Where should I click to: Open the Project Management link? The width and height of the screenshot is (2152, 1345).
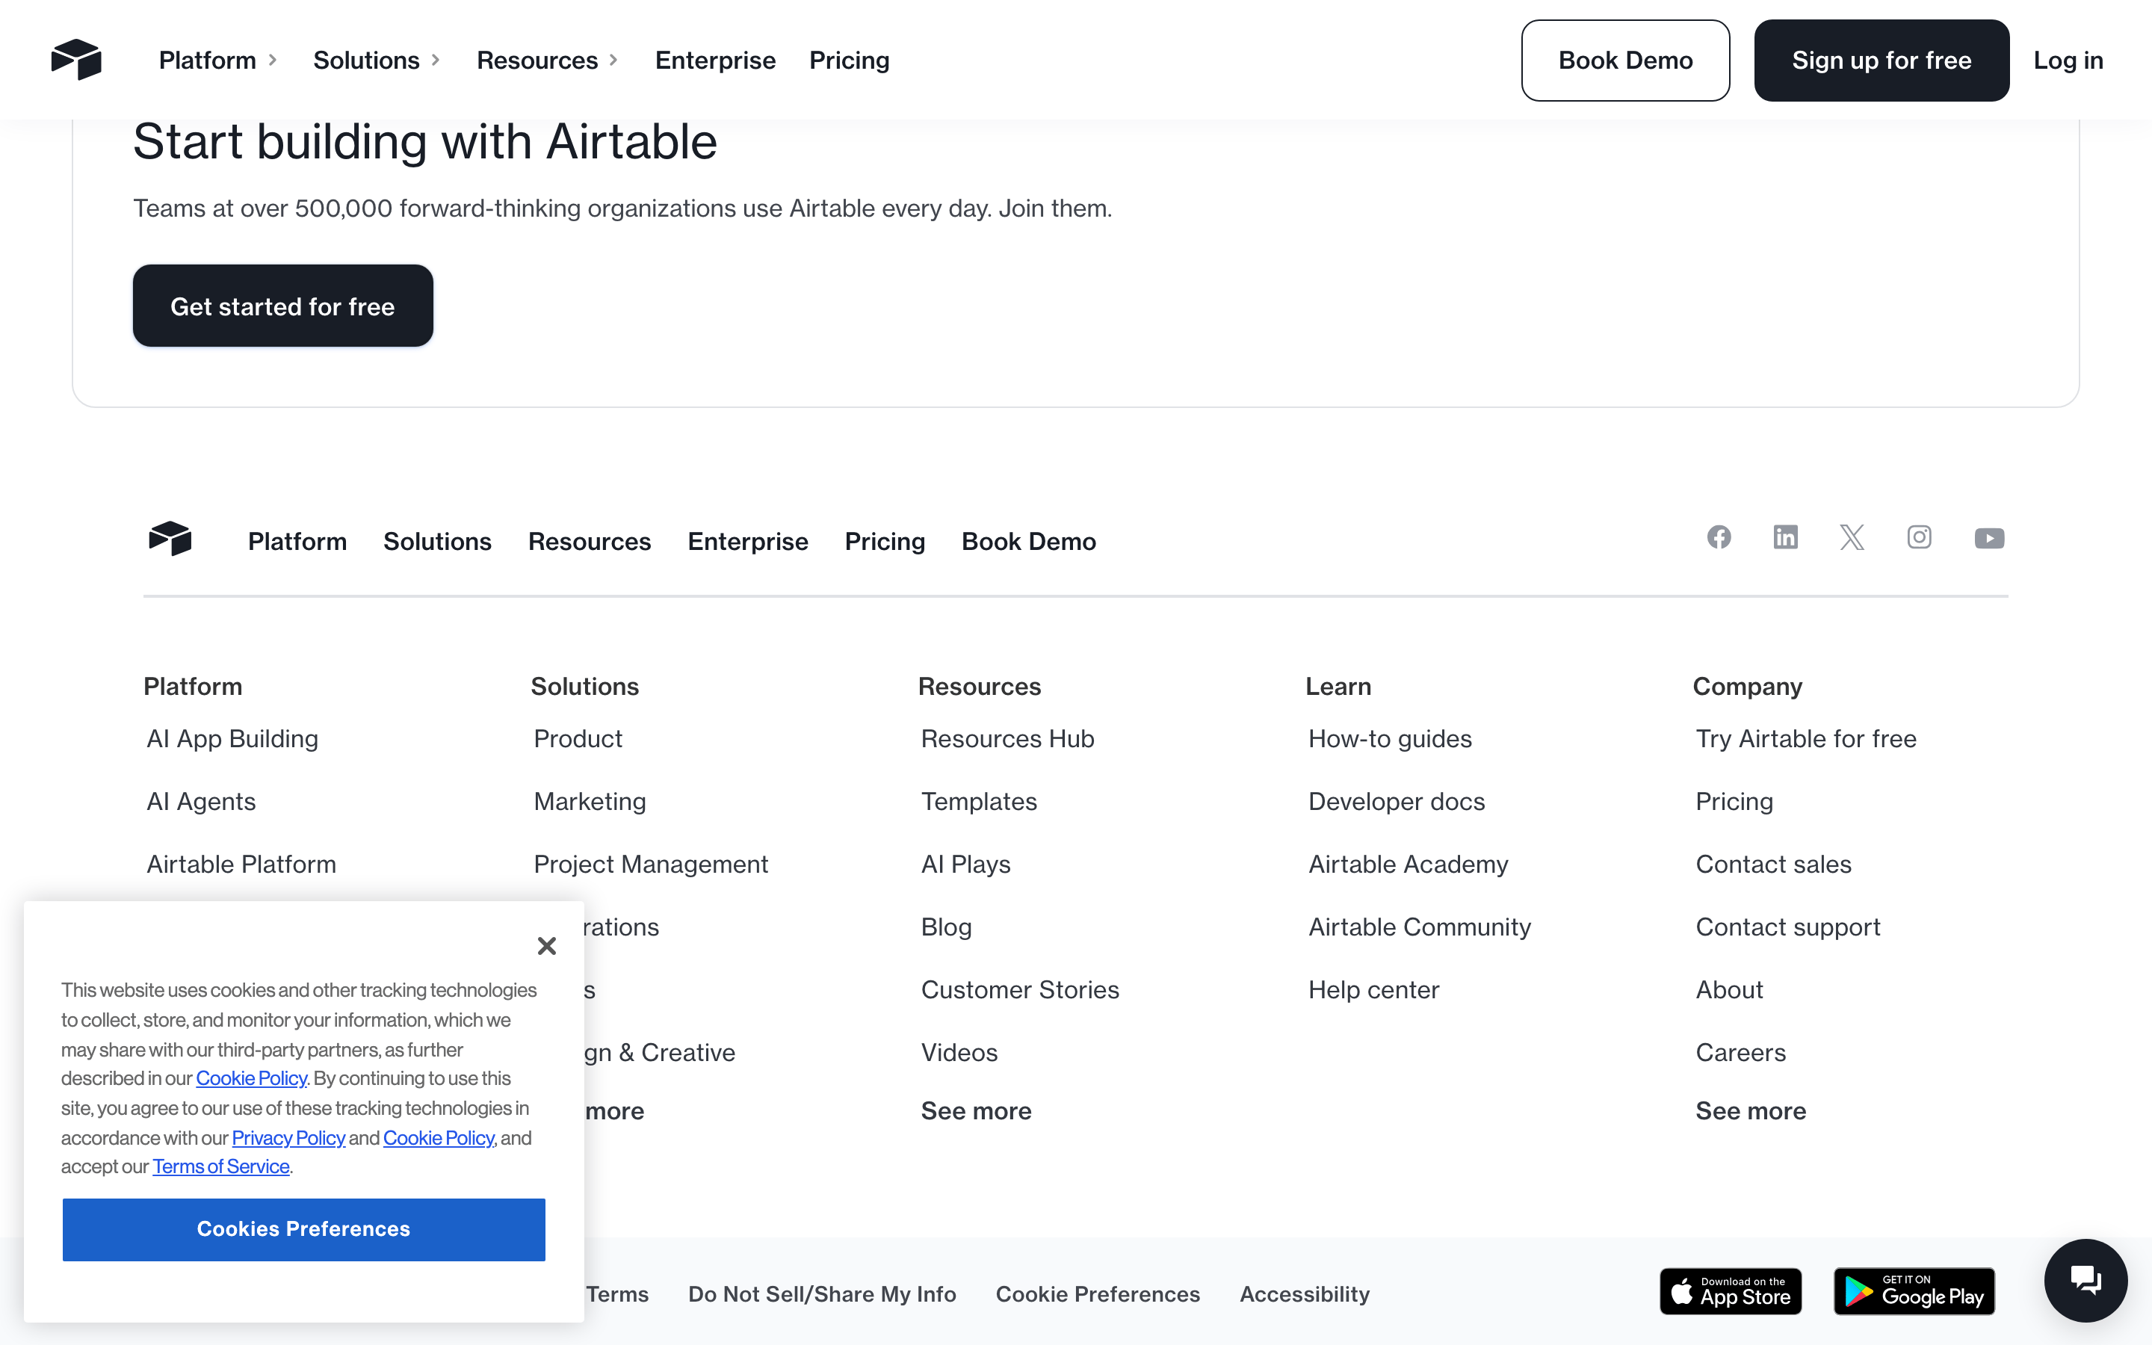click(651, 864)
